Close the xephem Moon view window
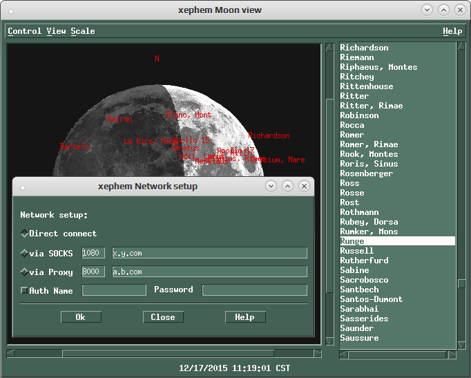 pyautogui.click(x=460, y=10)
